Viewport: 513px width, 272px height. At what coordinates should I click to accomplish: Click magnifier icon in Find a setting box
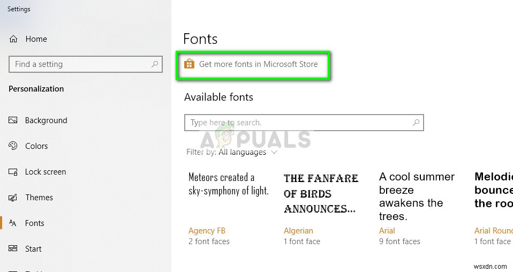(x=155, y=64)
